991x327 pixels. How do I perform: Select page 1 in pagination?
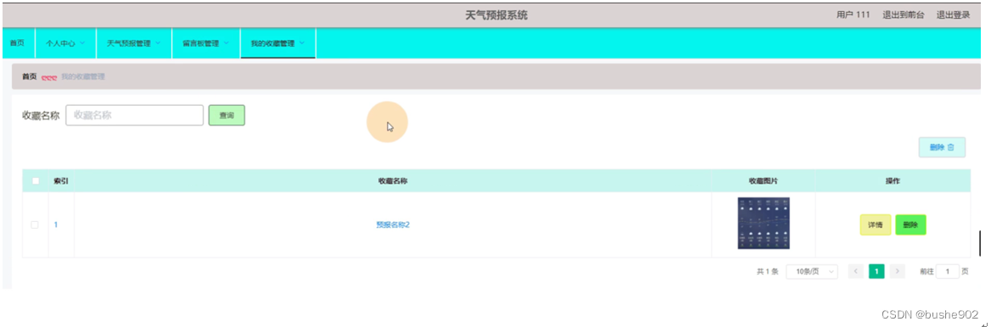point(876,271)
